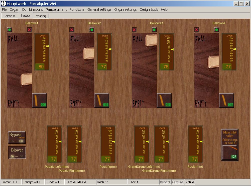The image size is (251, 186).
Task: Click Bellows4 valve icon showing 017
Action: coord(227,100)
